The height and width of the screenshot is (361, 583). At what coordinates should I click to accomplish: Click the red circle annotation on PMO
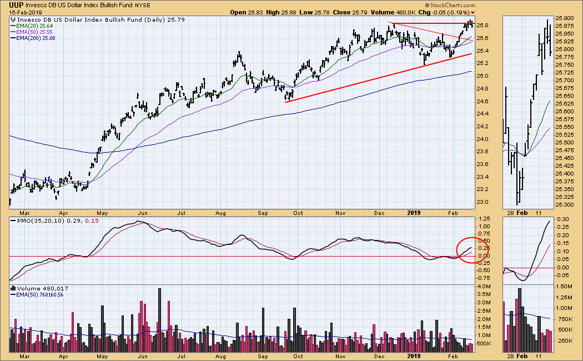pos(473,249)
